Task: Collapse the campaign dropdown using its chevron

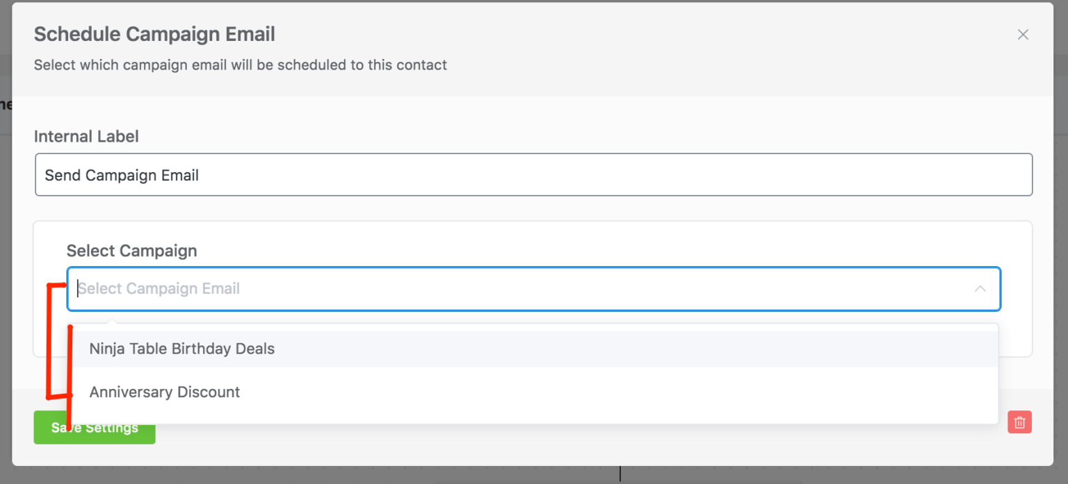Action: [x=980, y=289]
